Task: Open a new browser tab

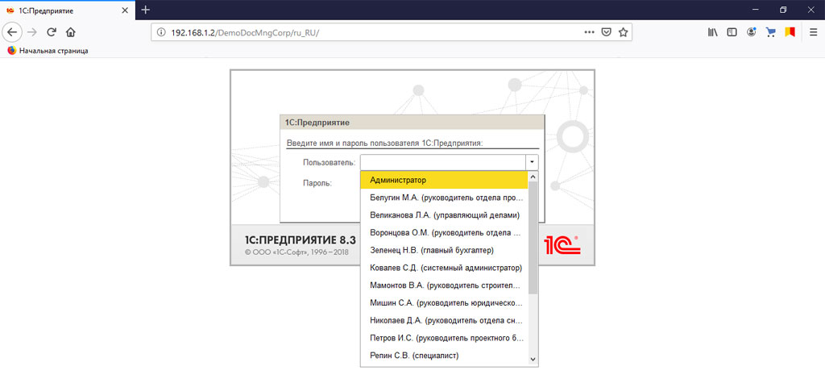Action: (x=146, y=10)
